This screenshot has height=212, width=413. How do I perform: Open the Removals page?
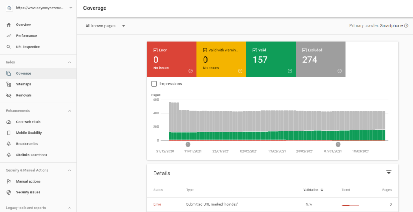tap(38, 96)
